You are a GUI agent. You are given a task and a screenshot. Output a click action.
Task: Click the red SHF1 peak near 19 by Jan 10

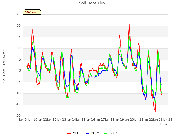(x=32, y=29)
